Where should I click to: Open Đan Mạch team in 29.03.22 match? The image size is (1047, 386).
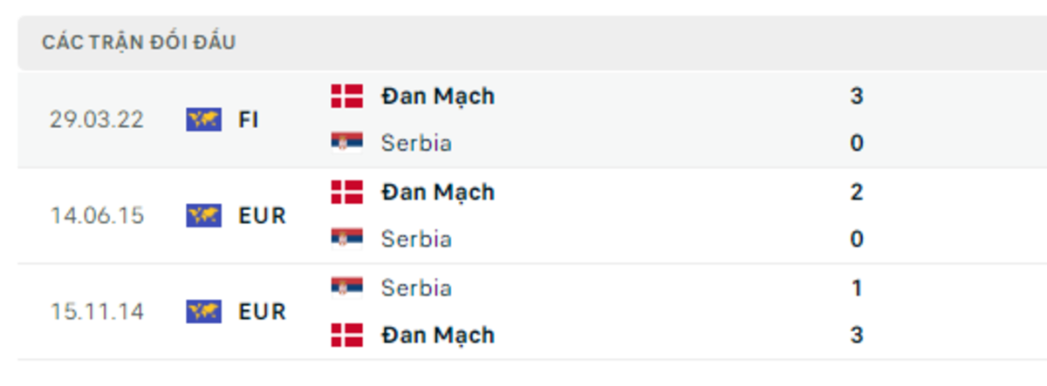pyautogui.click(x=437, y=96)
